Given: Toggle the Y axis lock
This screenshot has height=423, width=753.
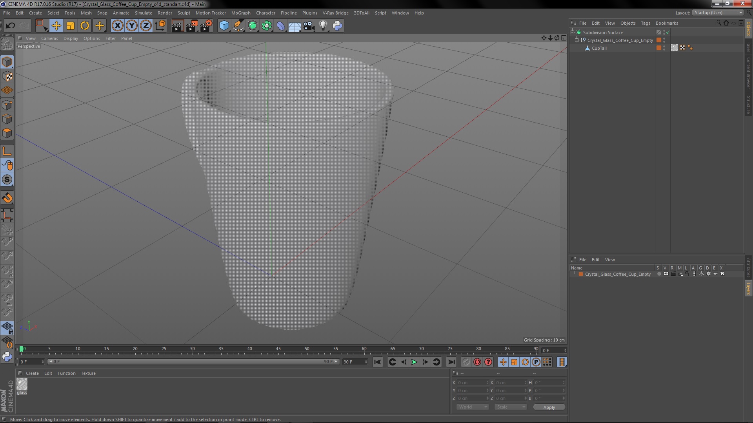Looking at the screenshot, I should click(x=132, y=26).
